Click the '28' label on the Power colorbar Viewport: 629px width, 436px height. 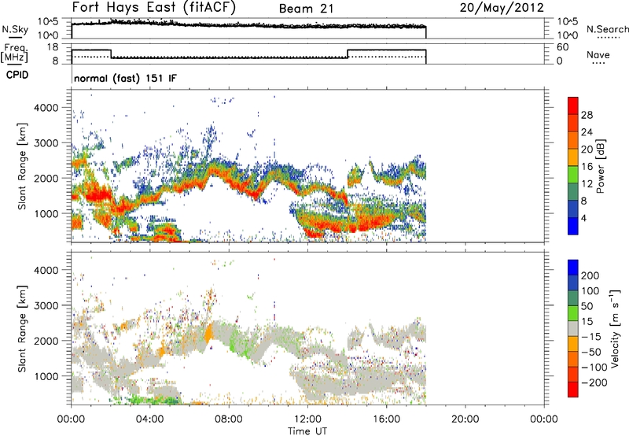tap(587, 115)
